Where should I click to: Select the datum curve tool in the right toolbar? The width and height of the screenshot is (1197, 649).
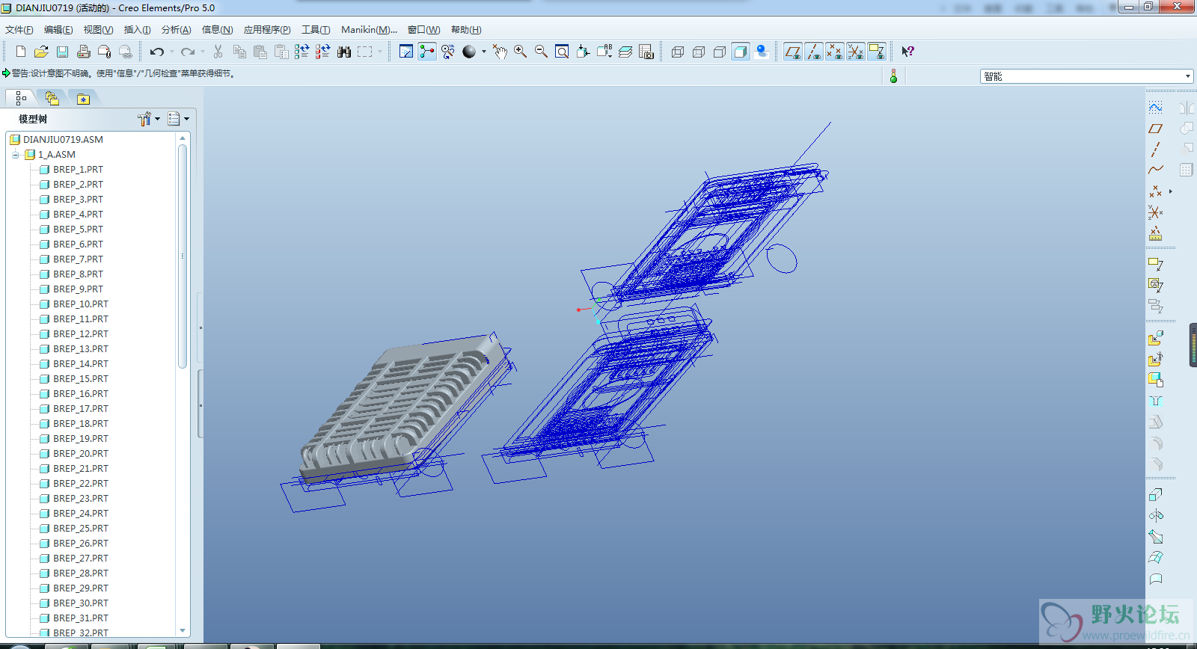[x=1156, y=170]
